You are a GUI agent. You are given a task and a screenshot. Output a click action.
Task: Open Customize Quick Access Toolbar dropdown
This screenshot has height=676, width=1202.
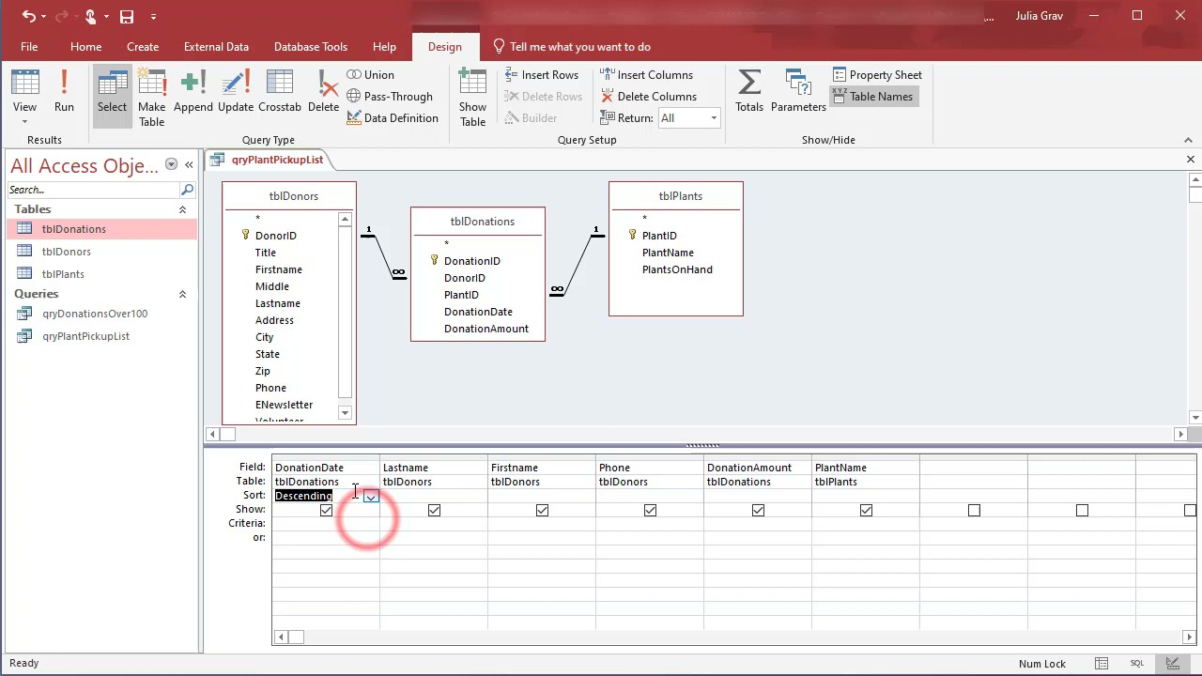[x=153, y=16]
